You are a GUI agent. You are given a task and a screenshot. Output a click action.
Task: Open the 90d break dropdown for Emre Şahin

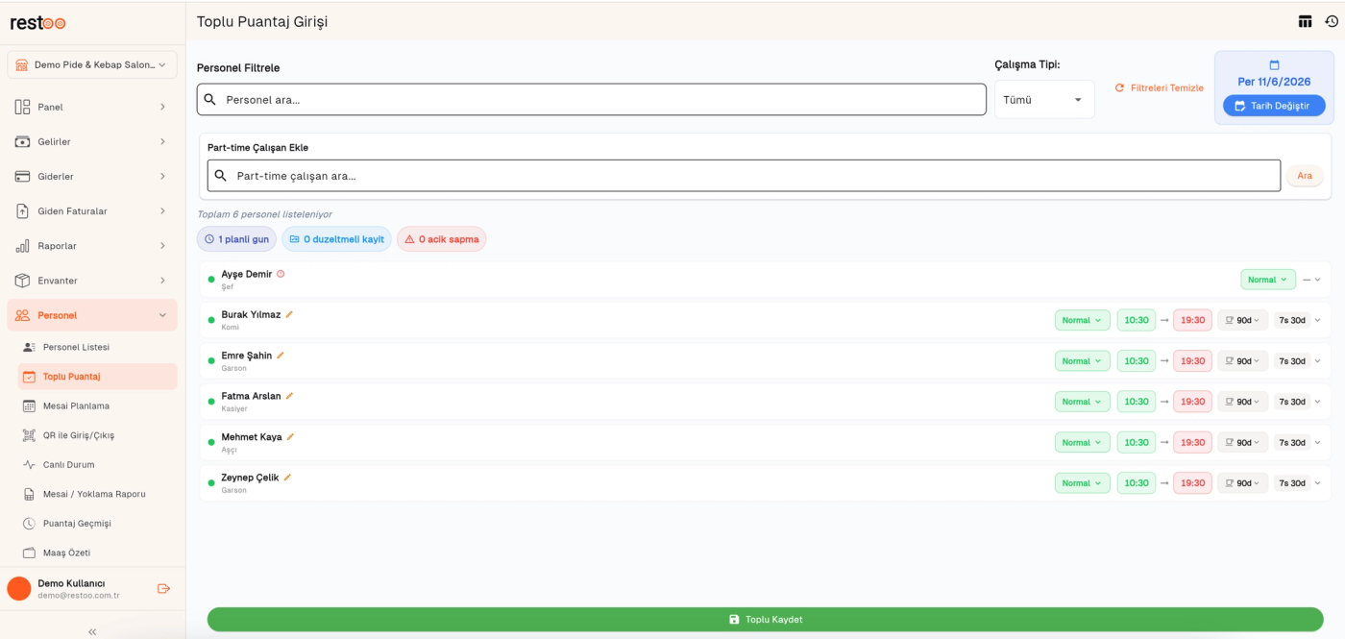point(1243,361)
